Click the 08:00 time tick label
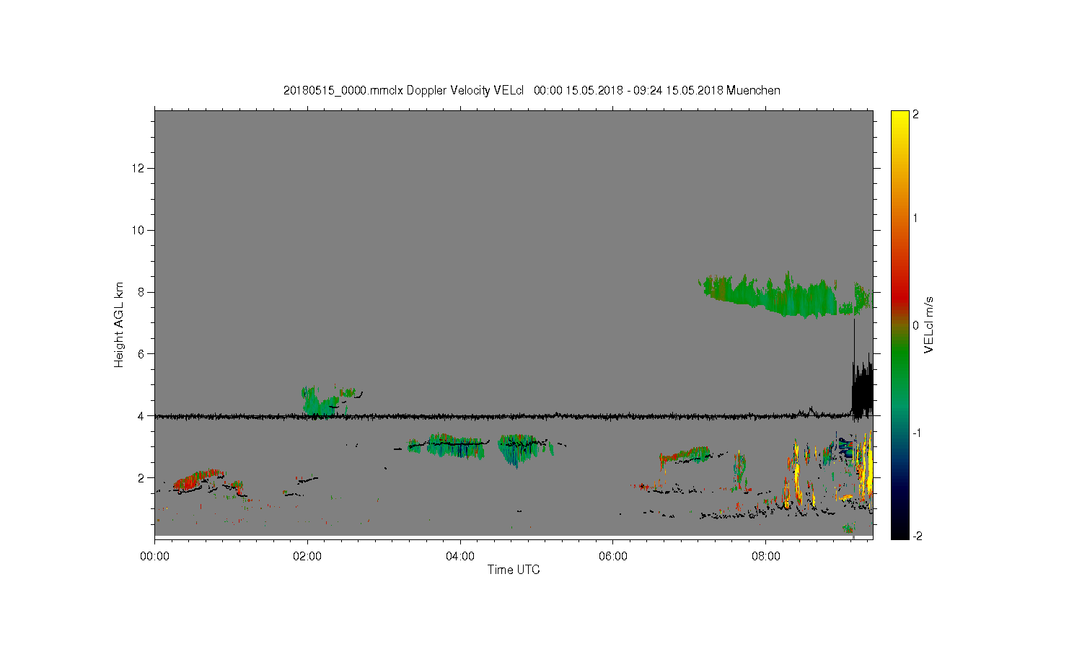The height and width of the screenshot is (649, 1082). [x=766, y=556]
